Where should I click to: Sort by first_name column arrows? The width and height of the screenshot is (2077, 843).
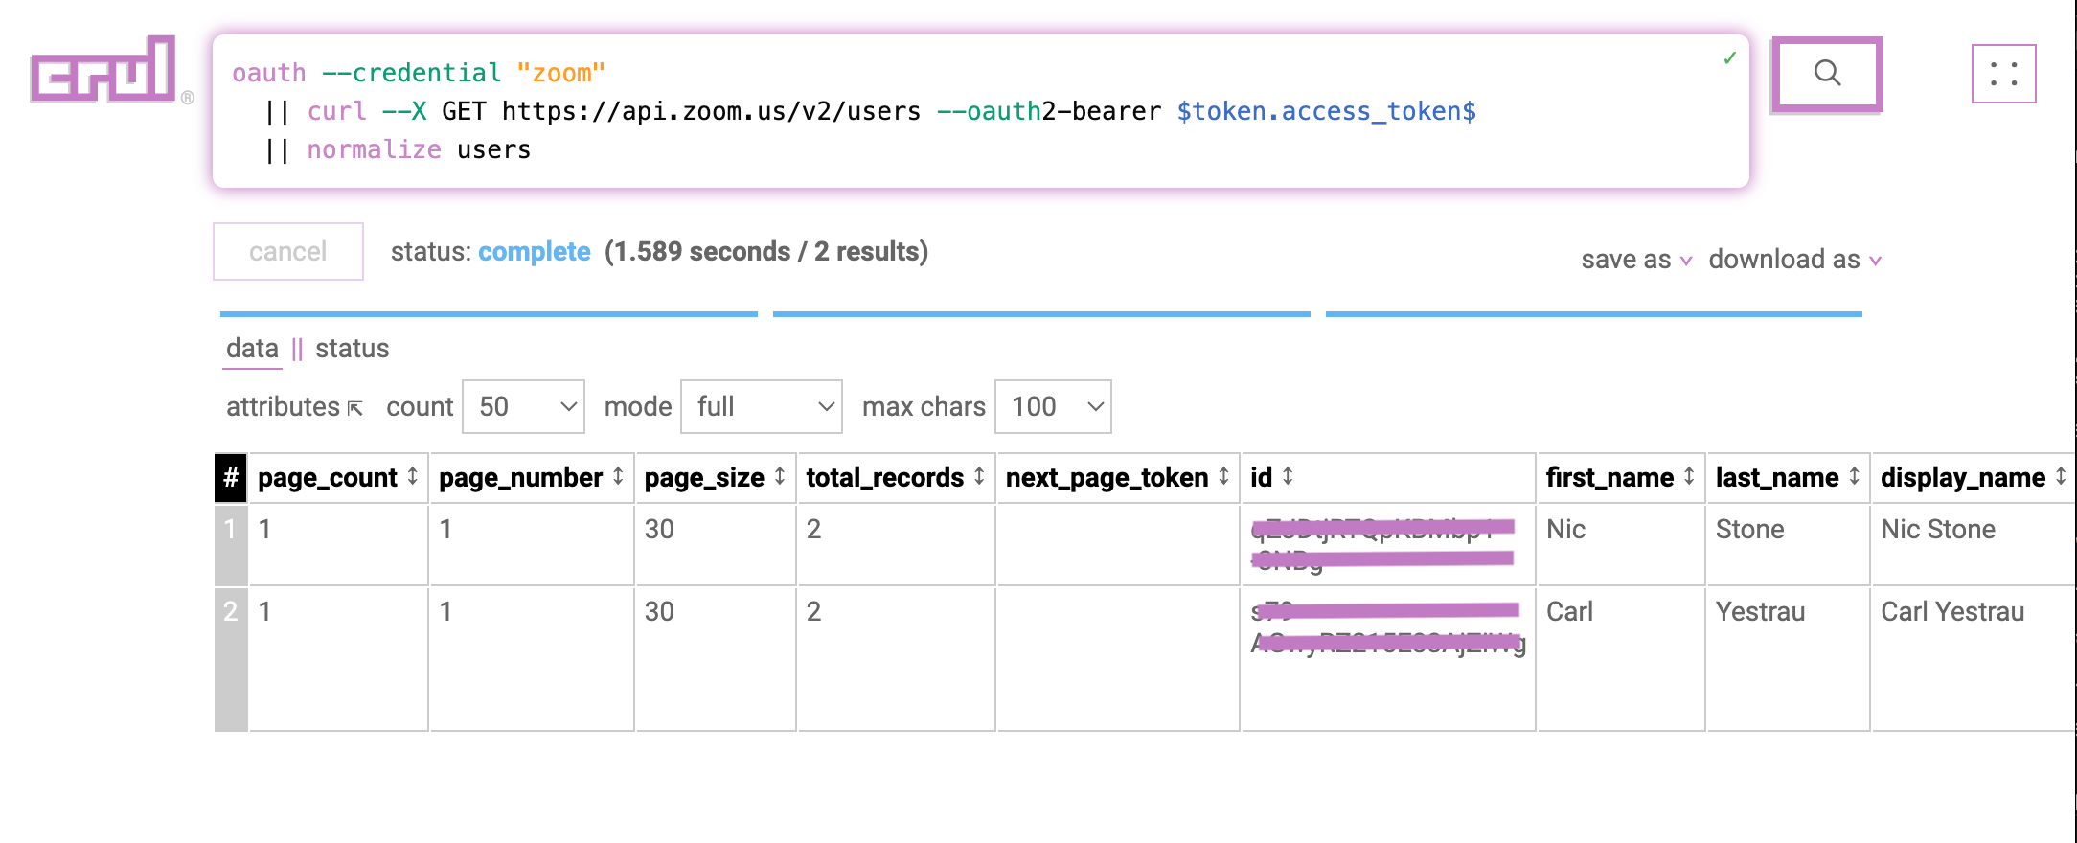click(x=1689, y=476)
